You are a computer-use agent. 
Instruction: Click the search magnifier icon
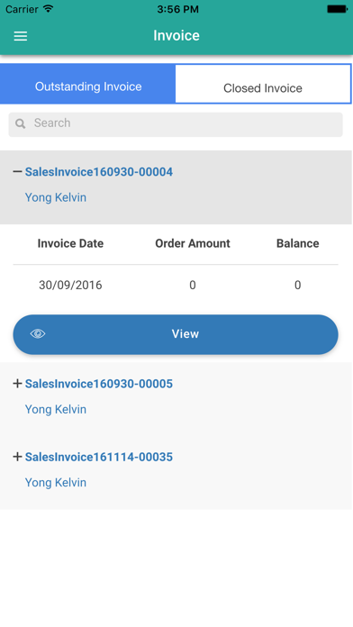click(21, 123)
